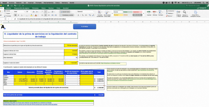Screen dimensions: 209x107
Task: Click the fill color paint bucket swatch
Action: (31, 15)
